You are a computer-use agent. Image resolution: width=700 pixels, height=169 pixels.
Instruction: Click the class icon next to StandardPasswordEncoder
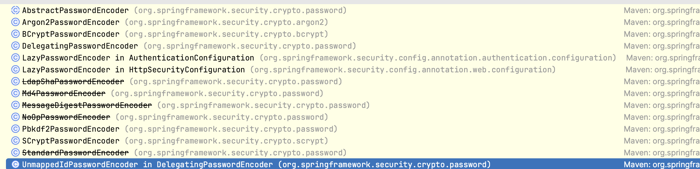pos(15,153)
